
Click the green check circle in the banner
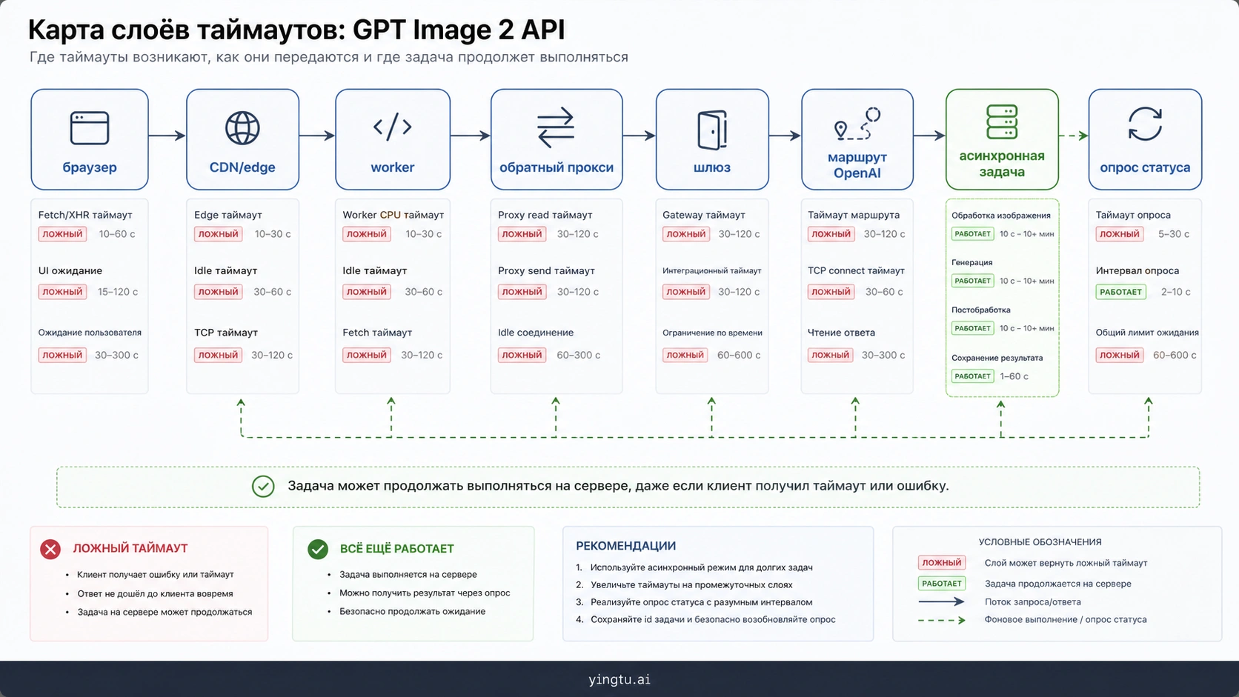(x=263, y=486)
